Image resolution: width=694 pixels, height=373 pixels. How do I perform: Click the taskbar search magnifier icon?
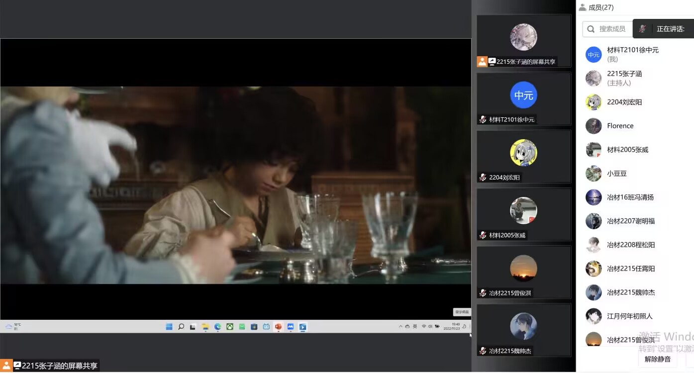pyautogui.click(x=181, y=327)
